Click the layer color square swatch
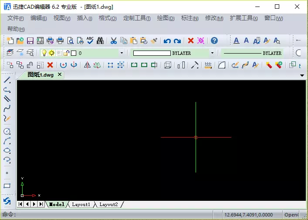The width and height of the screenshot is (308, 220). 73,53
